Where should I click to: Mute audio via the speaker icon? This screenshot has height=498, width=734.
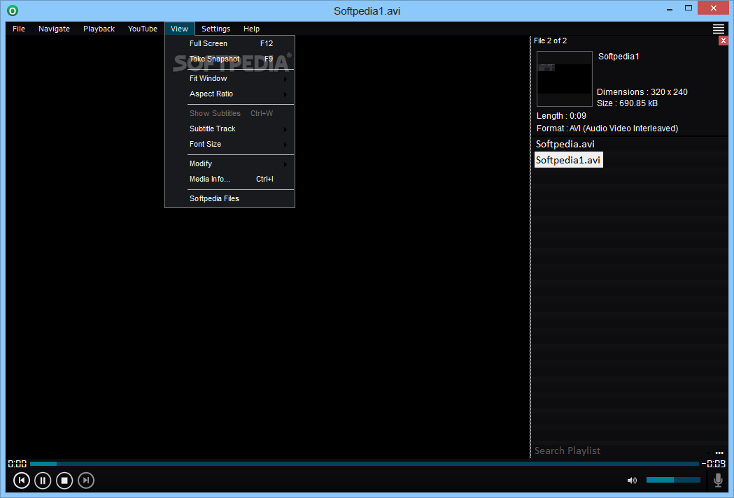pos(632,481)
